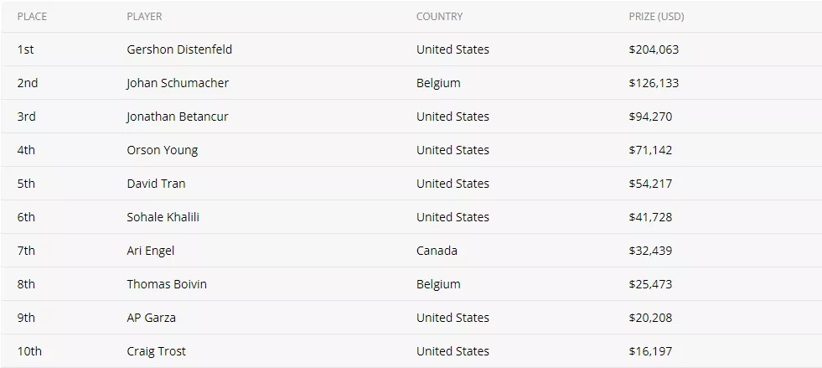
Task: Click the 10th place cell
Action: 29,351
